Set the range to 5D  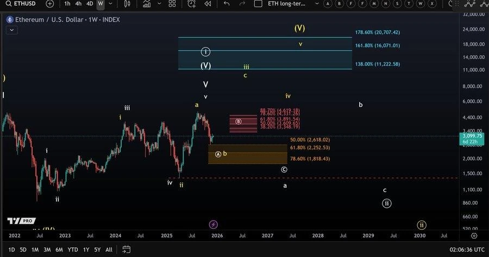click(23, 249)
